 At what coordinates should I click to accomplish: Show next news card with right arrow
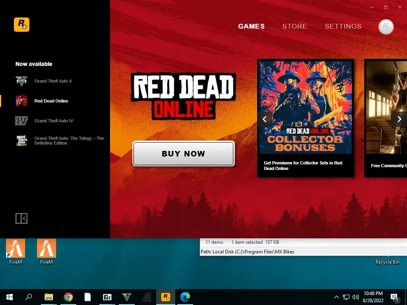click(399, 119)
